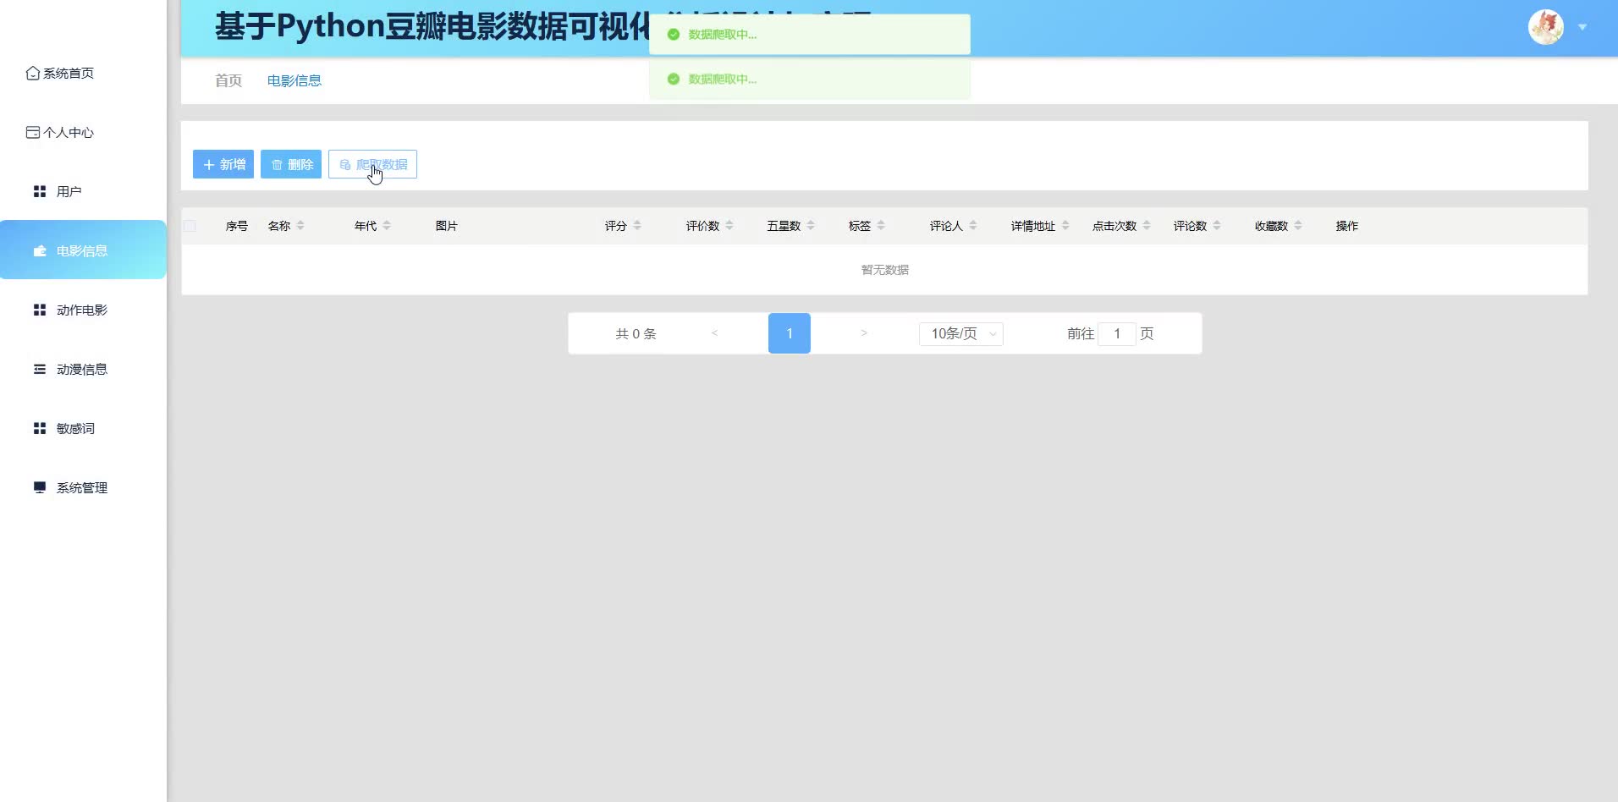Open 动漫信息 in sidebar menu
The height and width of the screenshot is (802, 1618).
click(x=83, y=370)
